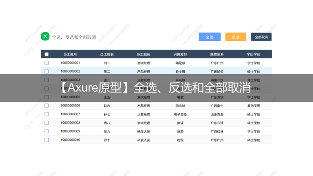Click the 员工账号 column header
Screen dimensions: 313x176
pyautogui.click(x=70, y=54)
